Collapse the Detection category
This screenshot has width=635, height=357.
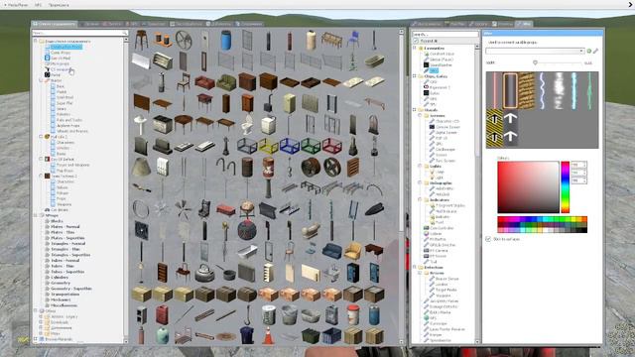click(x=415, y=268)
